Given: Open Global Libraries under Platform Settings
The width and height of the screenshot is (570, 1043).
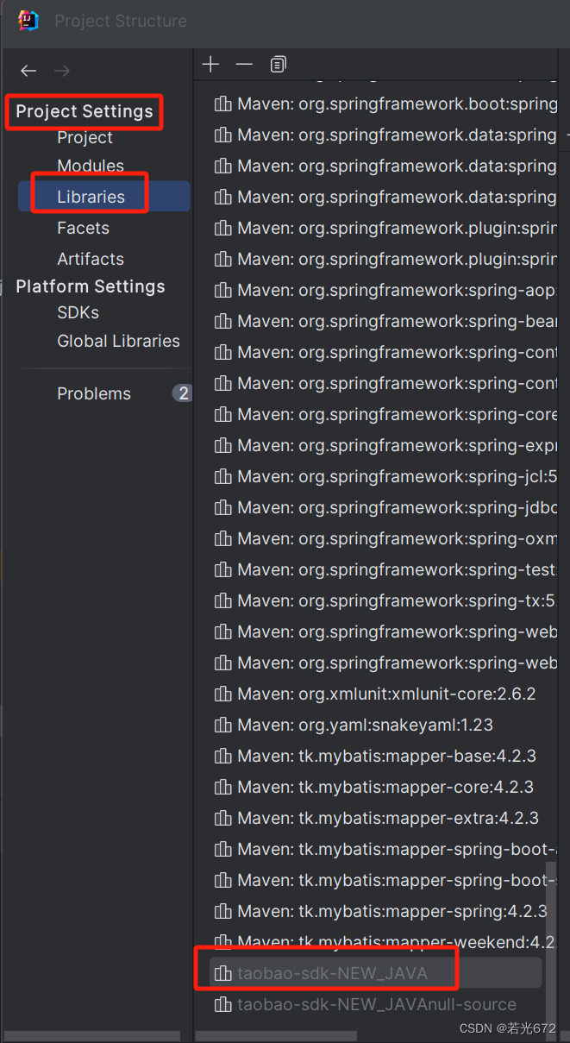Looking at the screenshot, I should tap(118, 341).
